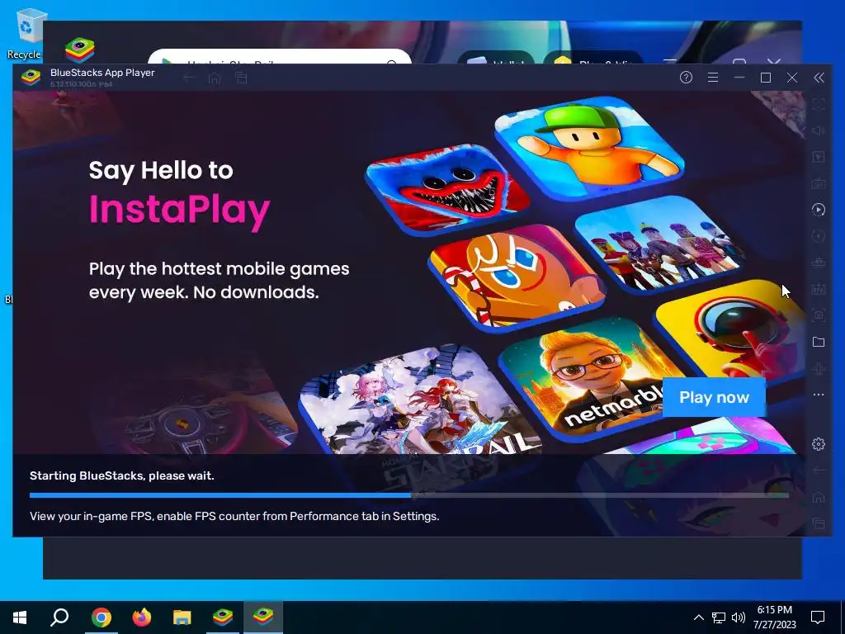Image resolution: width=845 pixels, height=634 pixels.
Task: Click the FPS counter tip text
Action: (x=234, y=516)
